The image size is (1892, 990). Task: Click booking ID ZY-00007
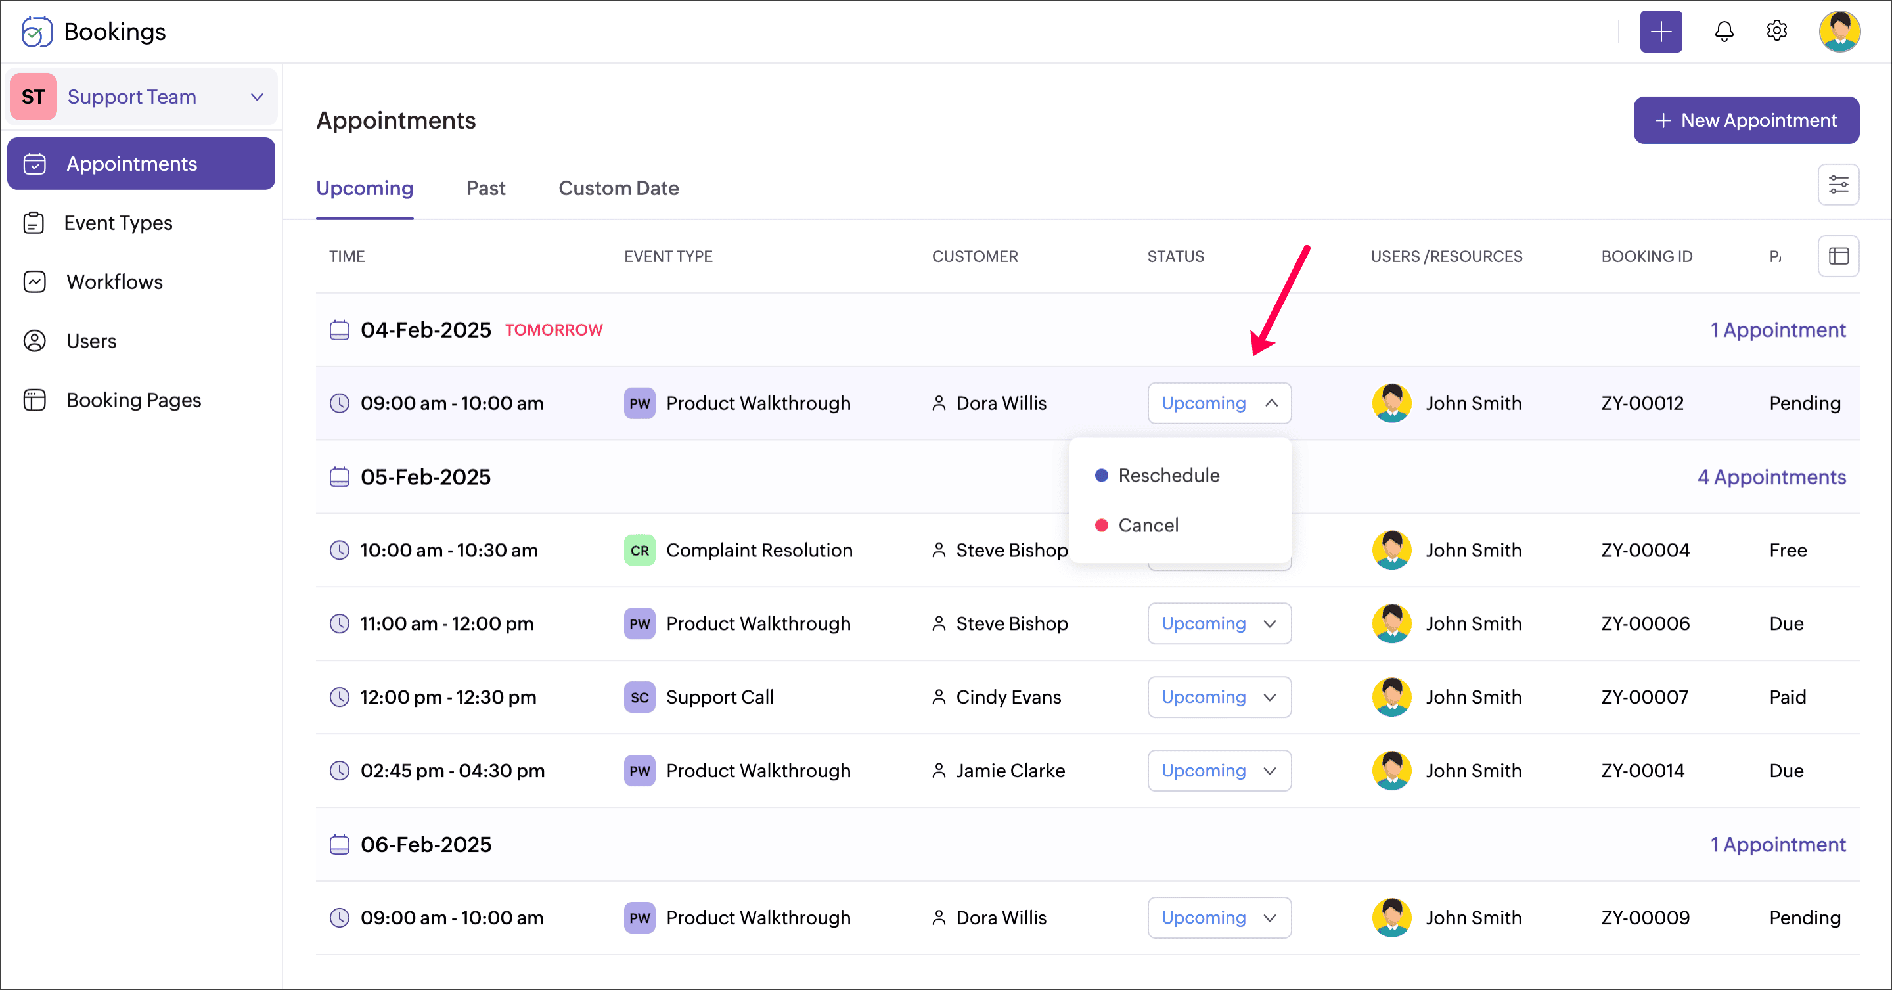[x=1644, y=697]
